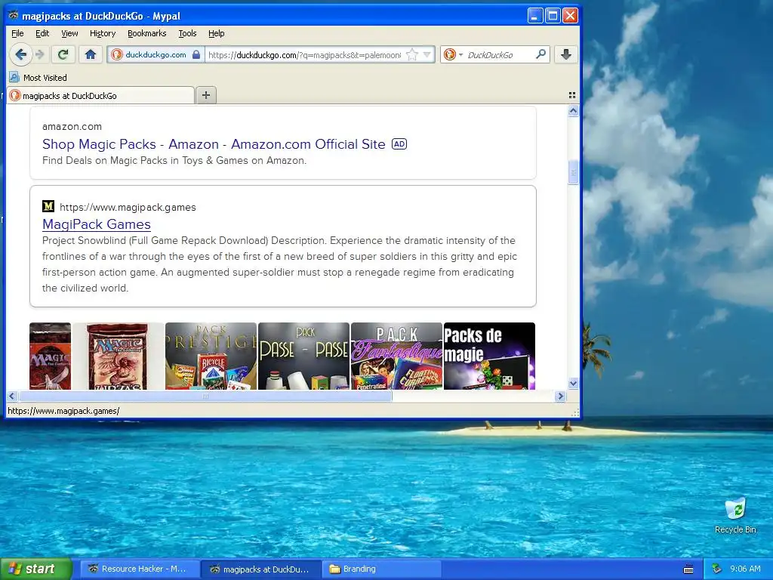Click the amazon.com domain text
Image resolution: width=773 pixels, height=580 pixels.
[x=72, y=126]
